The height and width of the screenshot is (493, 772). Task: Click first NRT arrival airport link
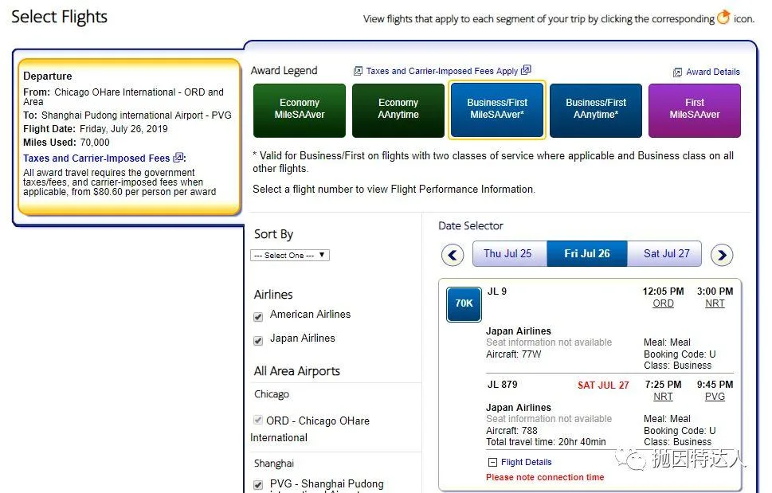[715, 303]
